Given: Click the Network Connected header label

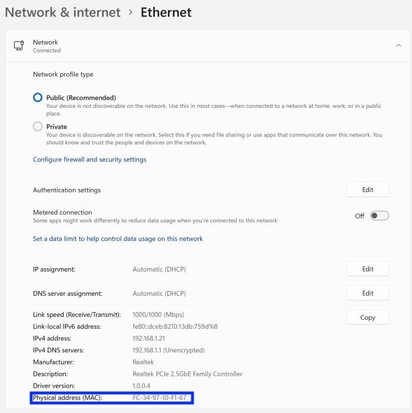Looking at the screenshot, I should pyautogui.click(x=46, y=46).
